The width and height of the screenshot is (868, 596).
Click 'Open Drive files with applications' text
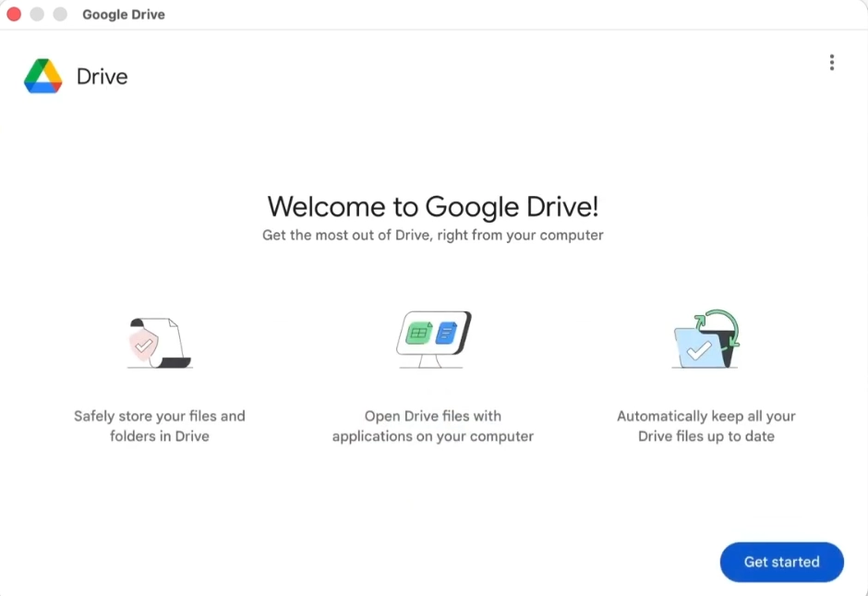tap(433, 426)
